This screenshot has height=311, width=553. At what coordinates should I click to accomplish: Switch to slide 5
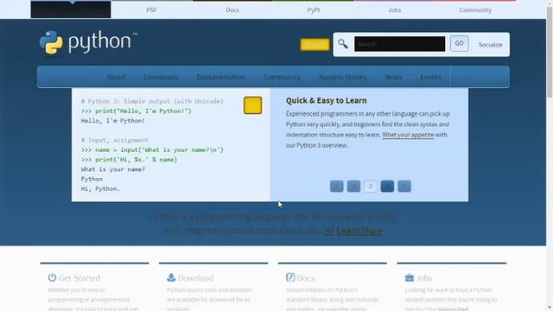404,187
